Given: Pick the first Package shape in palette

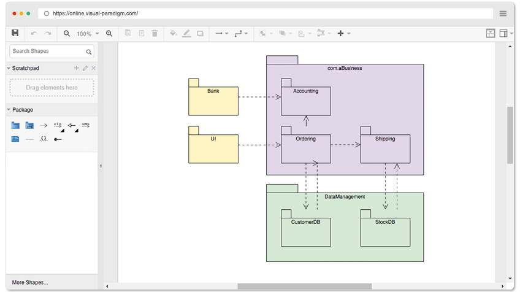Looking at the screenshot, I should (15, 125).
